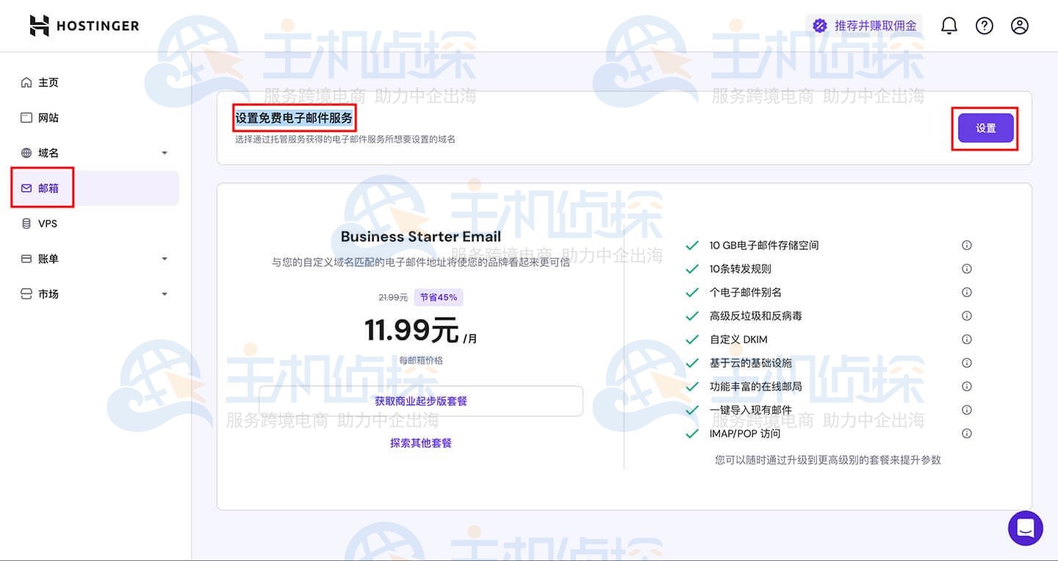Image resolution: width=1058 pixels, height=561 pixels.
Task: Open the help question mark icon
Action: pos(984,26)
